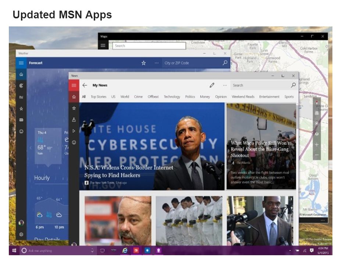This screenshot has width=353, height=264.
Task: Open the Crime tab
Action: click(138, 97)
